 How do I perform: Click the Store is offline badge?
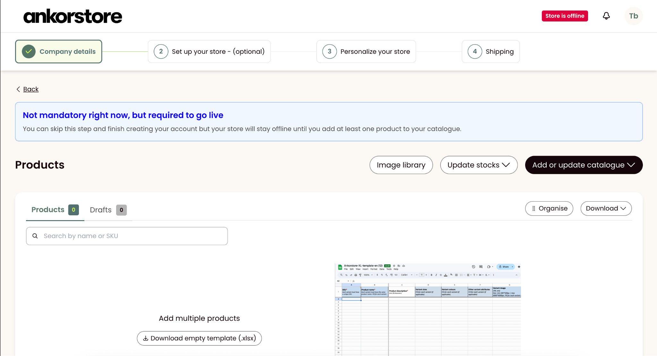(x=565, y=16)
